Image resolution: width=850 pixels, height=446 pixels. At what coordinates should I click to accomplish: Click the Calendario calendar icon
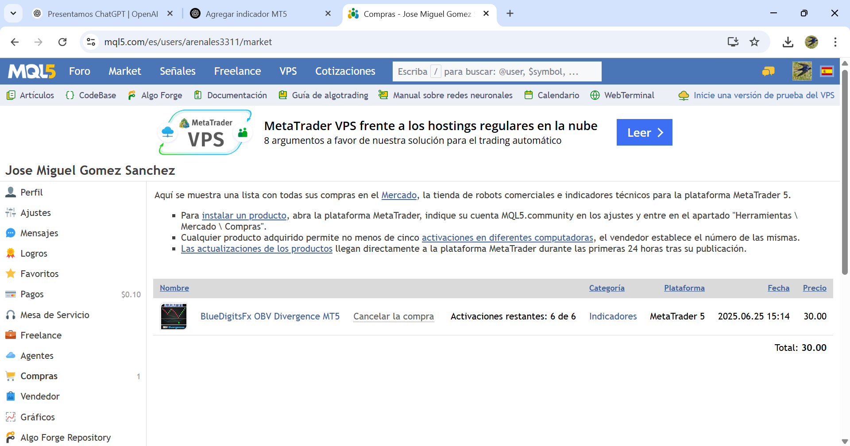click(529, 95)
